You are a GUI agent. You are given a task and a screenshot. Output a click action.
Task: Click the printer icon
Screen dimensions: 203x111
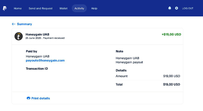28,98
